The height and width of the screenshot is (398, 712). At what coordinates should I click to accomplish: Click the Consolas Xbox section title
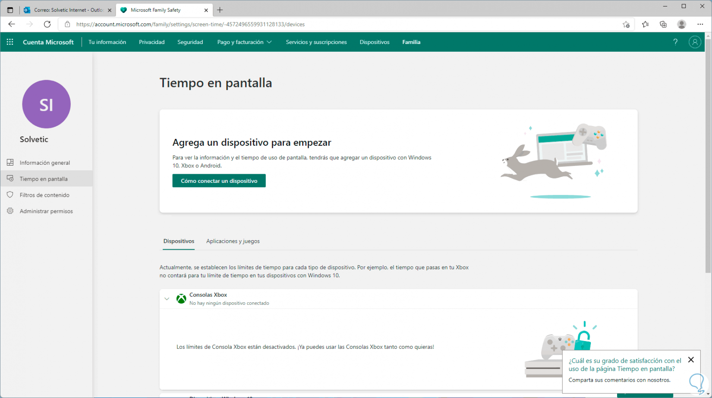pyautogui.click(x=208, y=295)
